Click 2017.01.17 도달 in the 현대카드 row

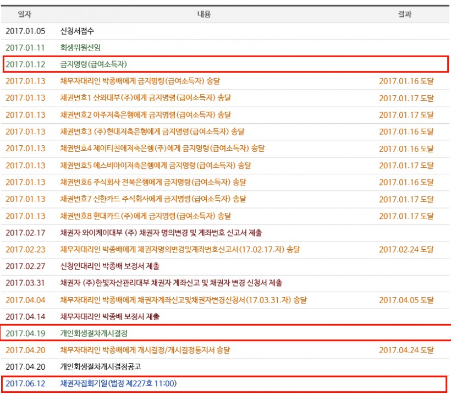[406, 216]
